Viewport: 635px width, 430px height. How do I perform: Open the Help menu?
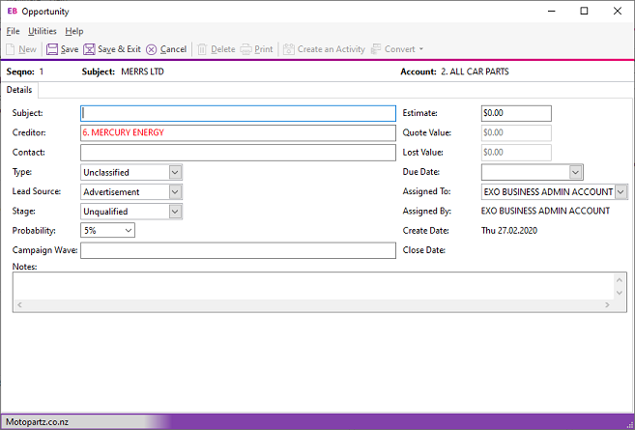pos(74,31)
